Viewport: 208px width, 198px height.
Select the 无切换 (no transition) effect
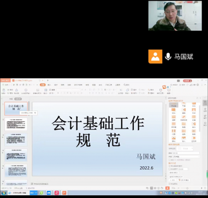(174, 105)
